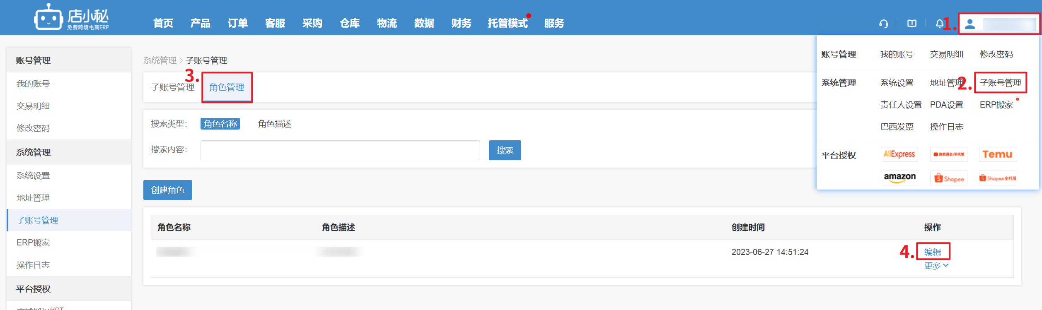The height and width of the screenshot is (310, 1042).
Task: Open the 客服 top menu
Action: [x=275, y=23]
